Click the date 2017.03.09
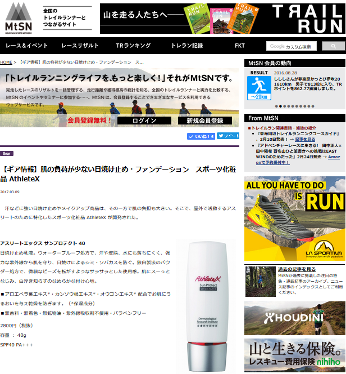 [x=10, y=192]
